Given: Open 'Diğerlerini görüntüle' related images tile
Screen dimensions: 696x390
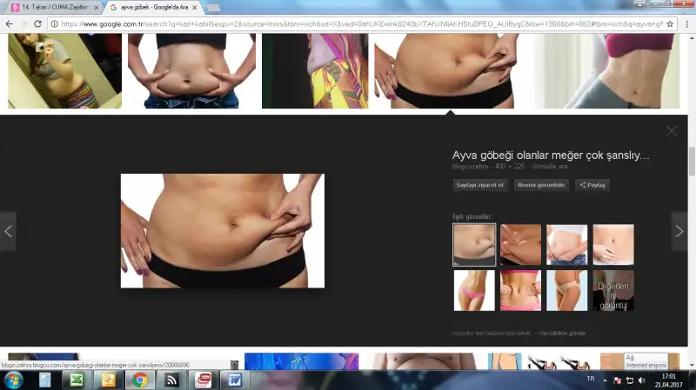Looking at the screenshot, I should (x=613, y=291).
